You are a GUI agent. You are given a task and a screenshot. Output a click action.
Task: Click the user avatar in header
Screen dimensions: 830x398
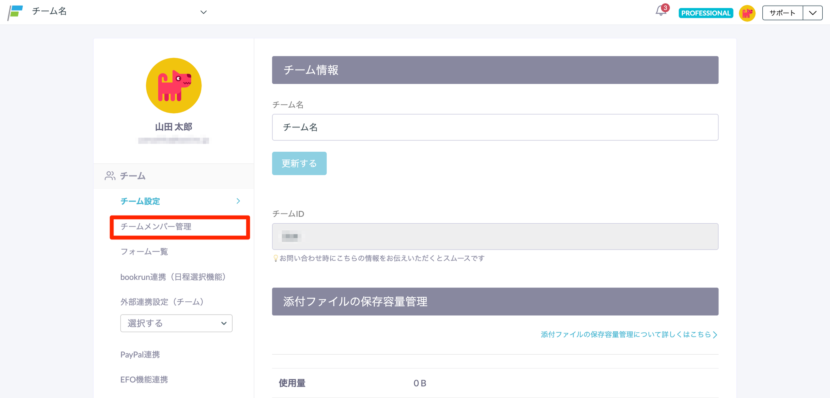point(747,13)
